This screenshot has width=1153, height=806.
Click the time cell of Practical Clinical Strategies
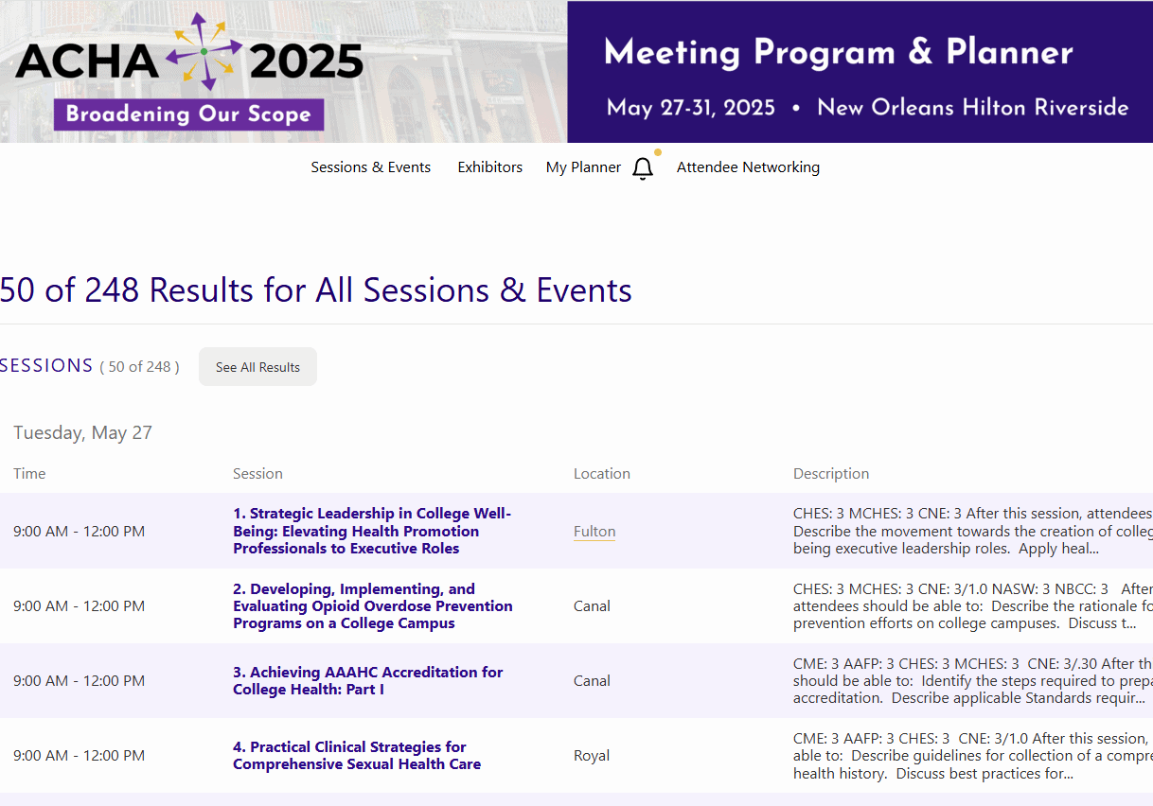click(x=80, y=756)
